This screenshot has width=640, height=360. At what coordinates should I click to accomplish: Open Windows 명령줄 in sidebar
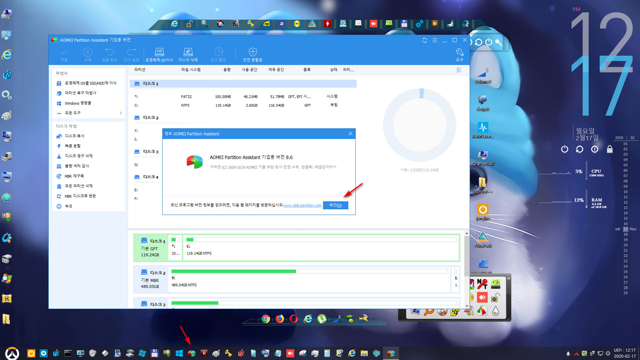(74, 103)
